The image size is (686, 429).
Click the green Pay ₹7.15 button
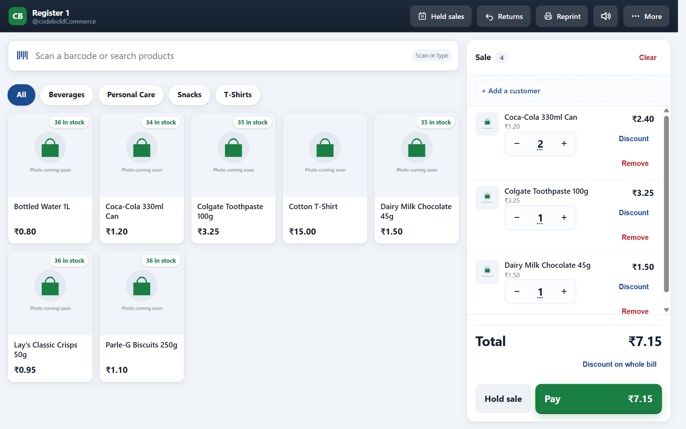coord(598,399)
